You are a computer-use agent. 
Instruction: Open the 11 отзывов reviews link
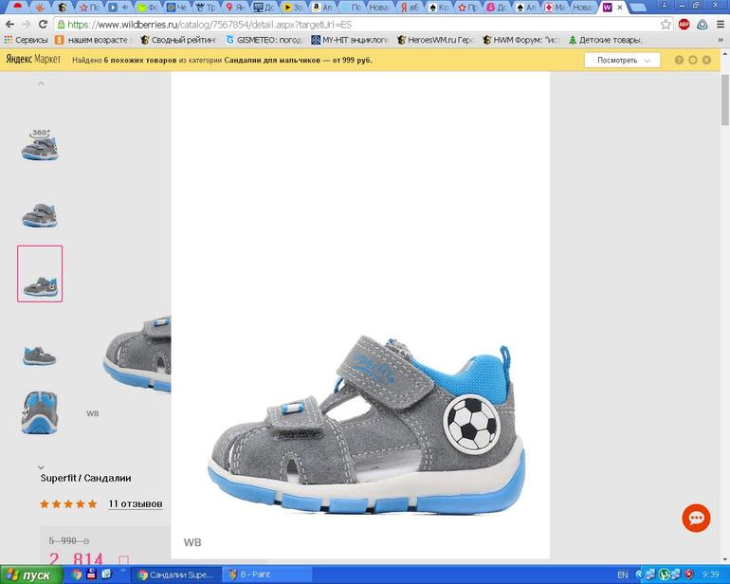pos(135,503)
